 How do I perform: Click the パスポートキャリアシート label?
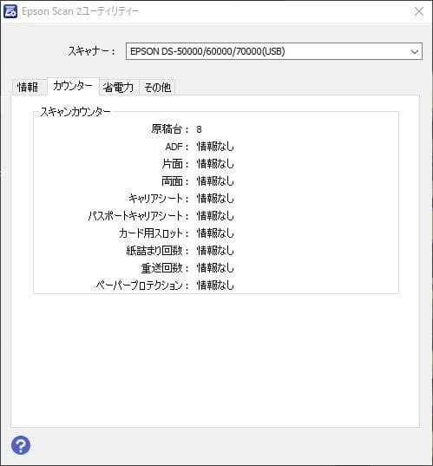[138, 216]
